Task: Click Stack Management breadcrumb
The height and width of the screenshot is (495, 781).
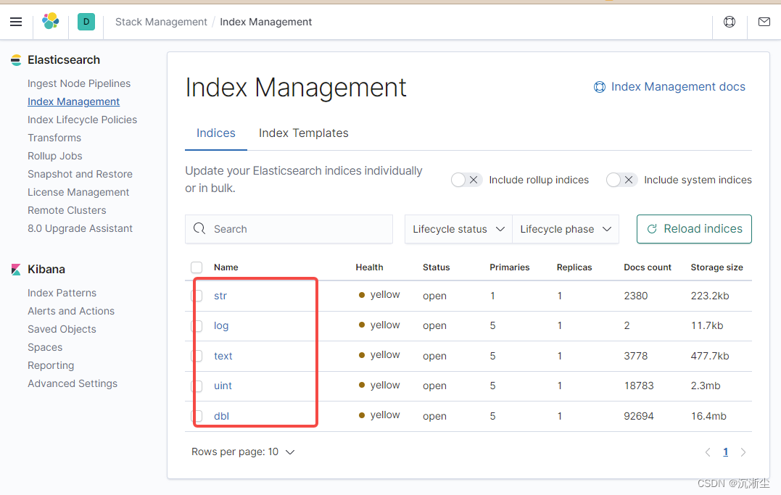Action: 161,22
